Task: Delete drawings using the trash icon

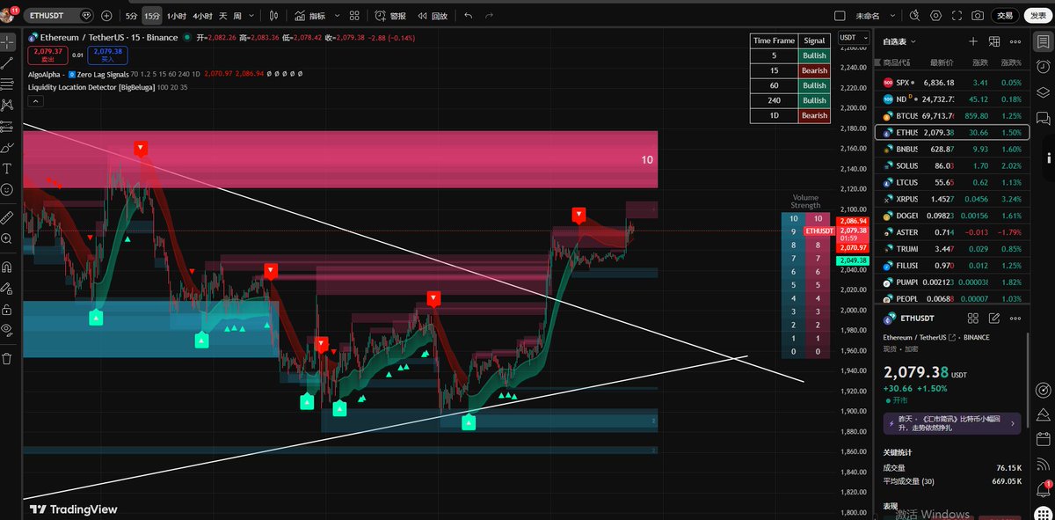Action: (x=7, y=358)
